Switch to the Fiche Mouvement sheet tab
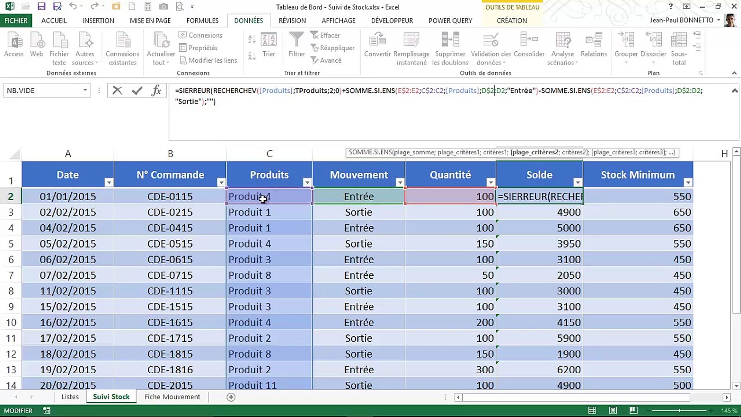The width and height of the screenshot is (741, 417). (x=172, y=397)
